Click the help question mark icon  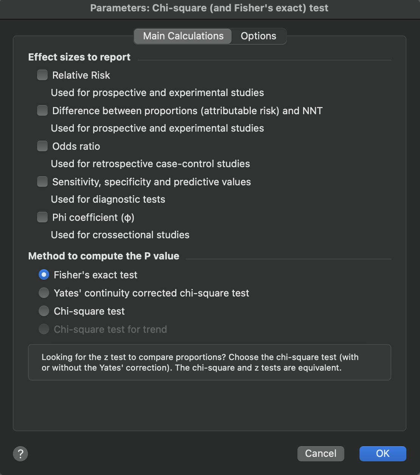[x=20, y=453]
